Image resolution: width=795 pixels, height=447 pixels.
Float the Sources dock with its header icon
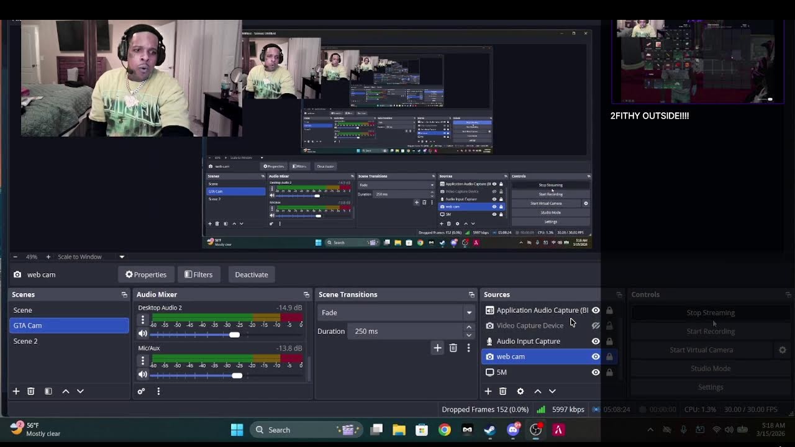tap(619, 294)
